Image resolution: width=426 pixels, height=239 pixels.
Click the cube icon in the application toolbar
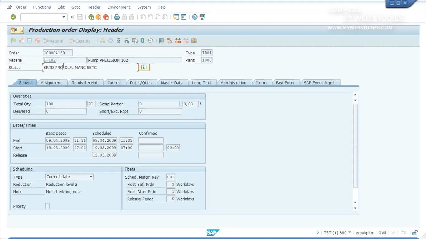[x=151, y=41]
